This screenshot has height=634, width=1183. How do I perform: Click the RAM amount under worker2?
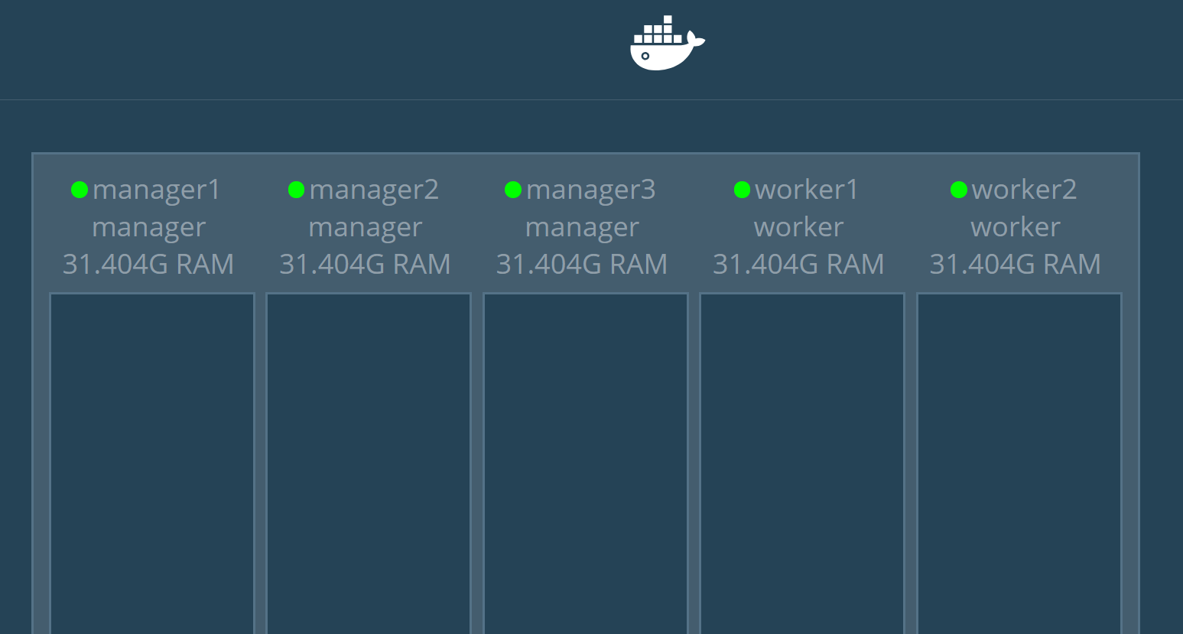click(1015, 264)
